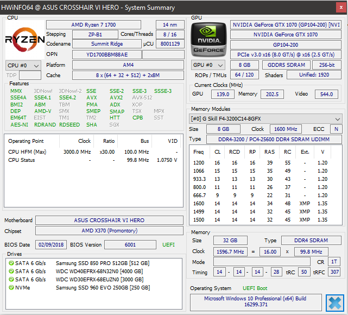Click the DDR4-3200 / PC4-25600 type field
This screenshot has height=315, width=348.
[274, 139]
